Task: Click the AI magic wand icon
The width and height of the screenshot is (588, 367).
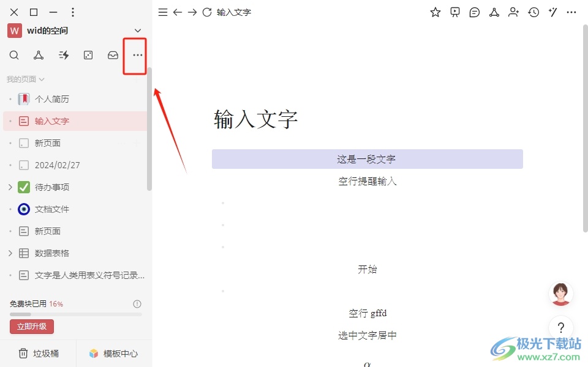Action: coord(552,12)
